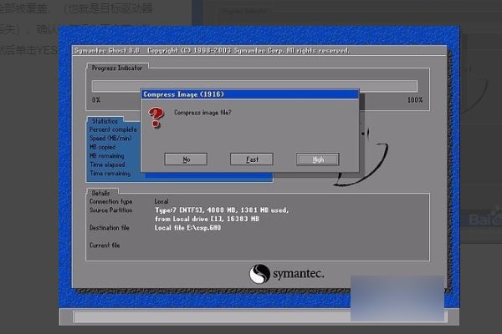Select Fast compression for the image
502x334 pixels.
tap(252, 159)
